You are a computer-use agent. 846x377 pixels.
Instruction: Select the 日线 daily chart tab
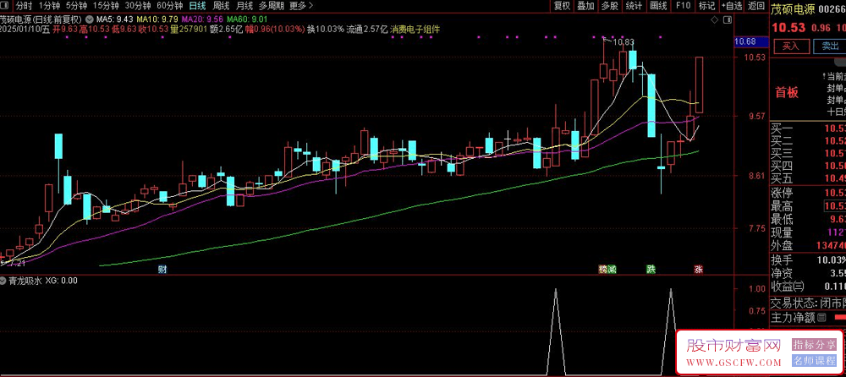197,6
